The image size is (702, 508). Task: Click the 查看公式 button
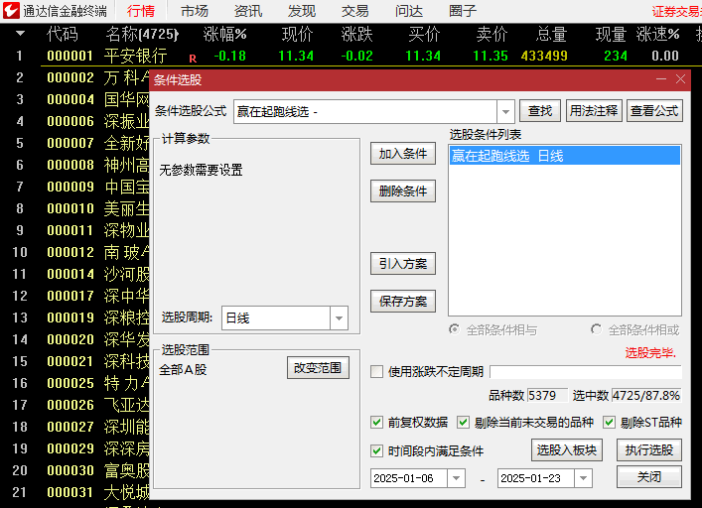[654, 111]
